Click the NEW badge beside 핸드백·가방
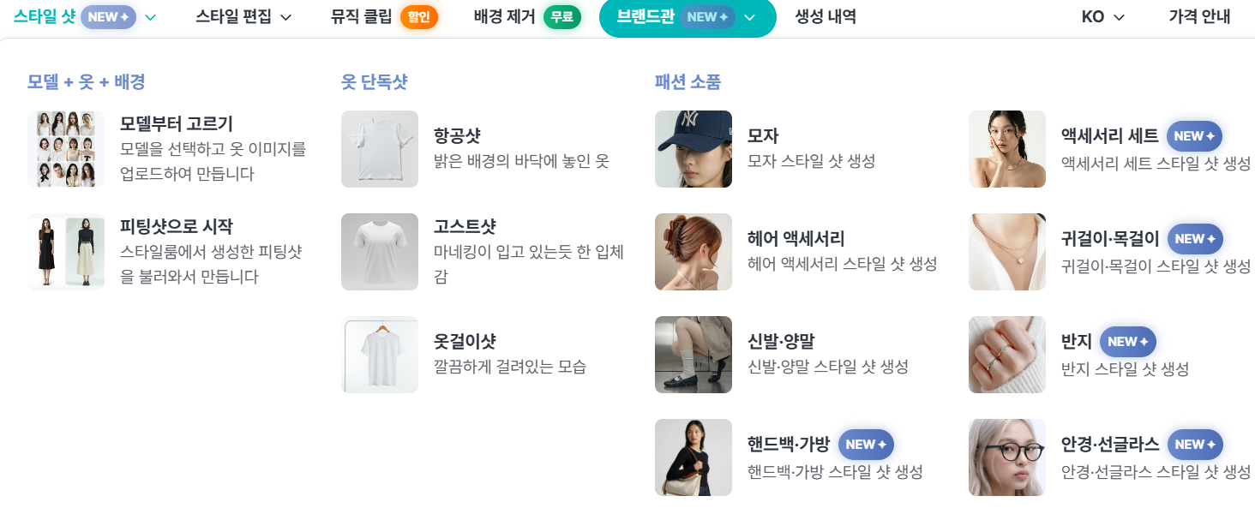1255x520 pixels. [x=866, y=445]
